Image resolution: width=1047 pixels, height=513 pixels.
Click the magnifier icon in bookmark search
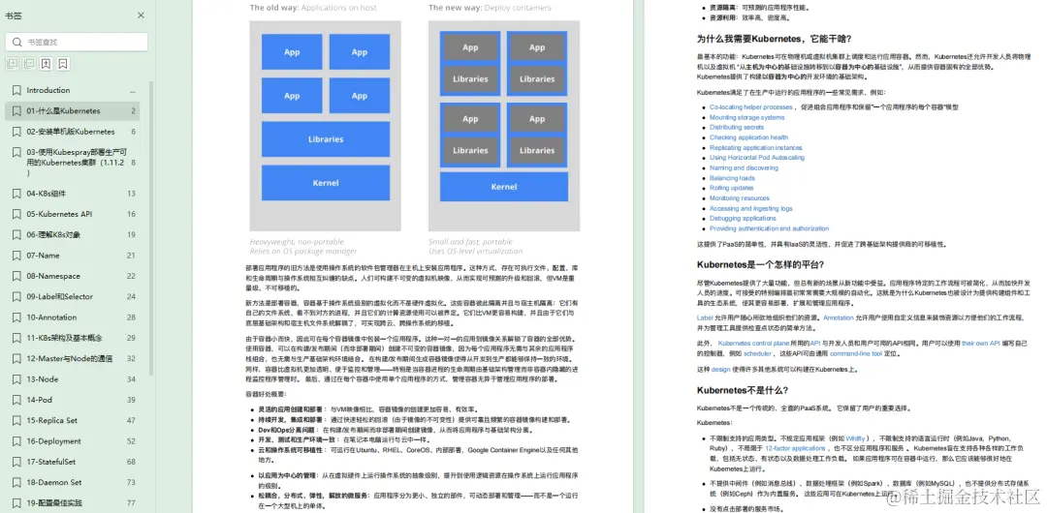16,42
